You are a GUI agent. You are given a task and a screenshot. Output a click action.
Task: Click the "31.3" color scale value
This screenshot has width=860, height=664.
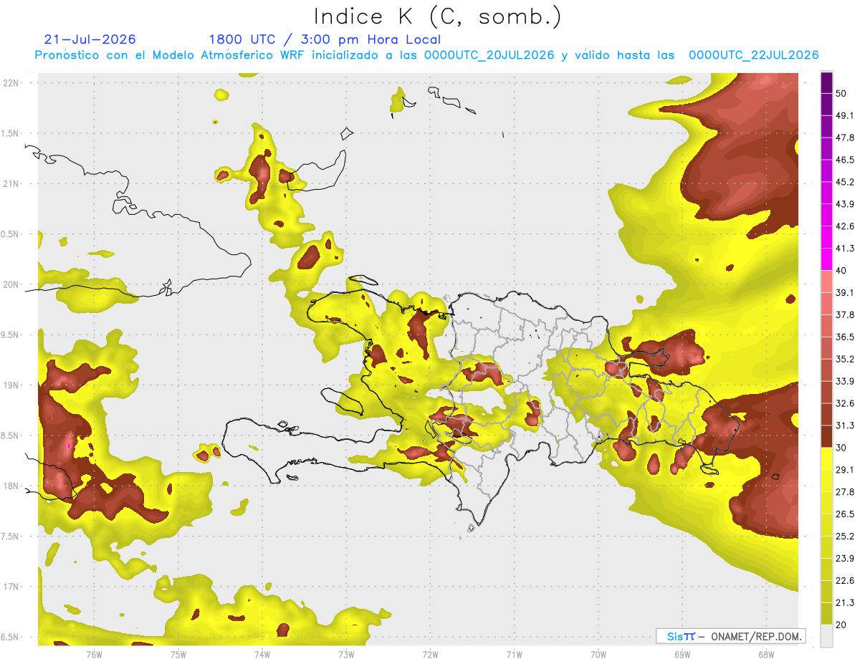point(845,425)
